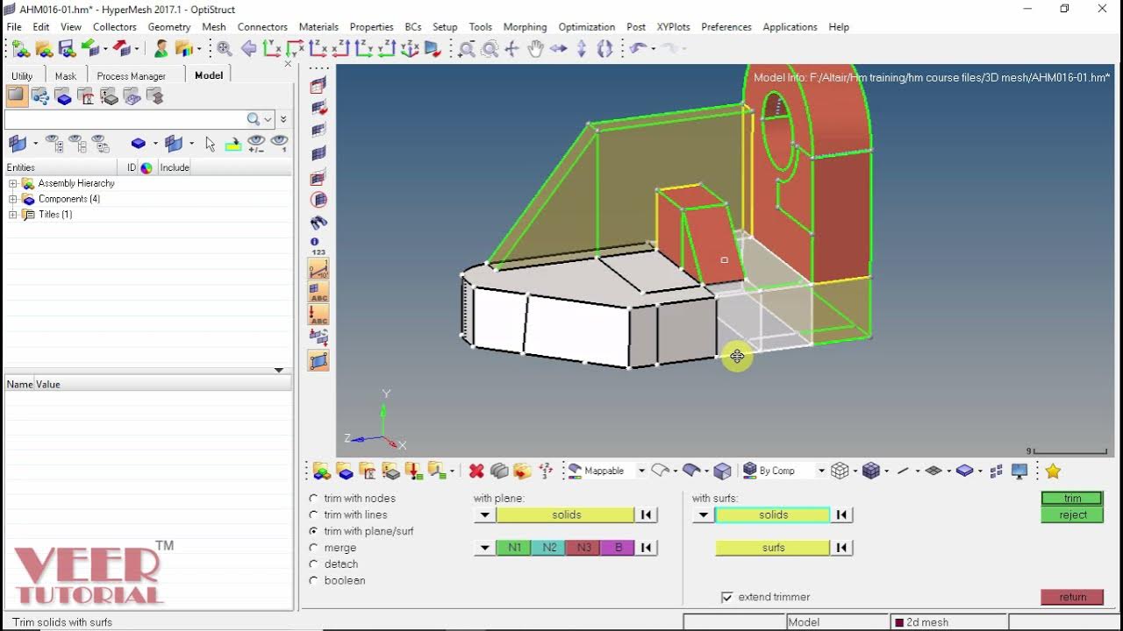Open the N1 N2 N3 plane type dropdown
Image resolution: width=1123 pixels, height=631 pixels.
(484, 548)
